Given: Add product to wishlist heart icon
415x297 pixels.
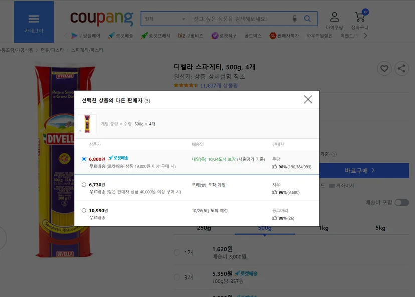Looking at the screenshot, I should pos(384,68).
